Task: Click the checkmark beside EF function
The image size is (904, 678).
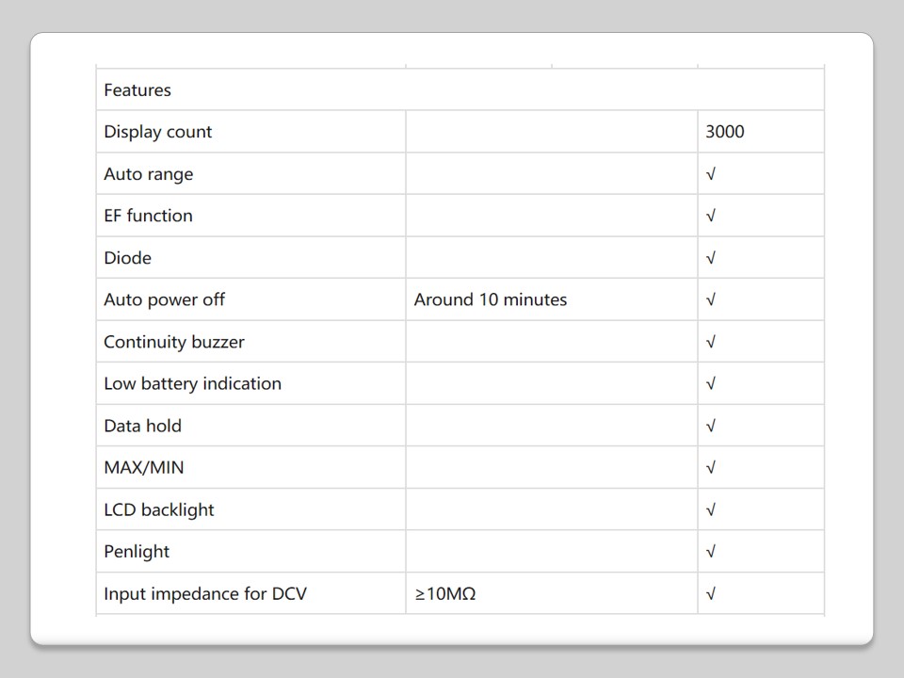Action: [x=711, y=216]
